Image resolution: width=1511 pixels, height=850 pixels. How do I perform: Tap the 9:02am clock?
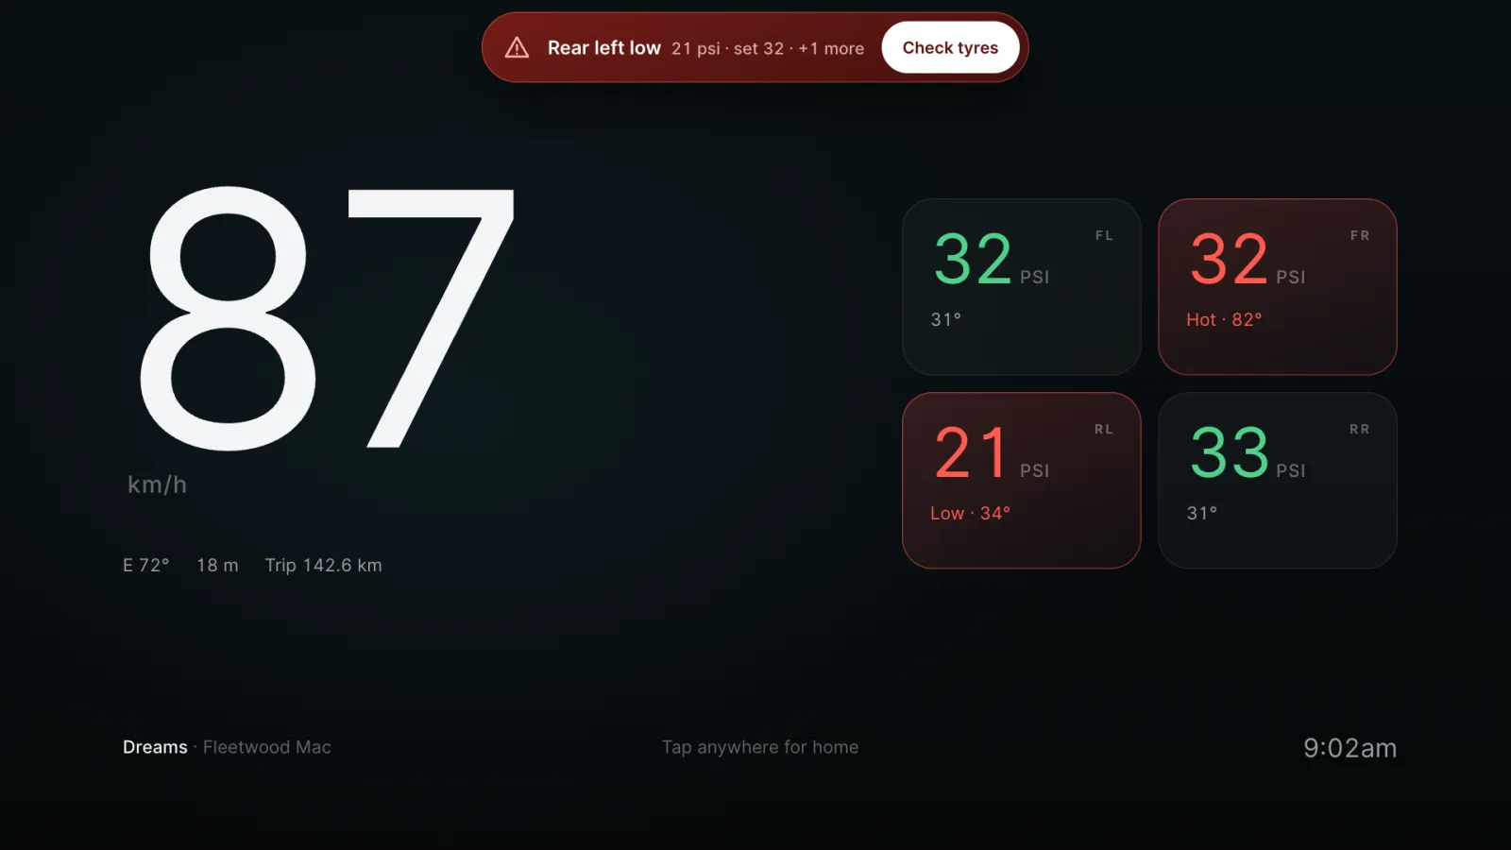pos(1350,748)
